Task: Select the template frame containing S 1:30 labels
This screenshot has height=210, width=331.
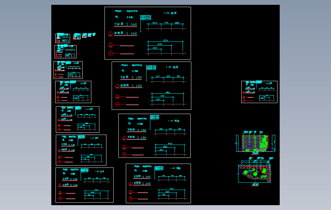Action: pos(77,119)
